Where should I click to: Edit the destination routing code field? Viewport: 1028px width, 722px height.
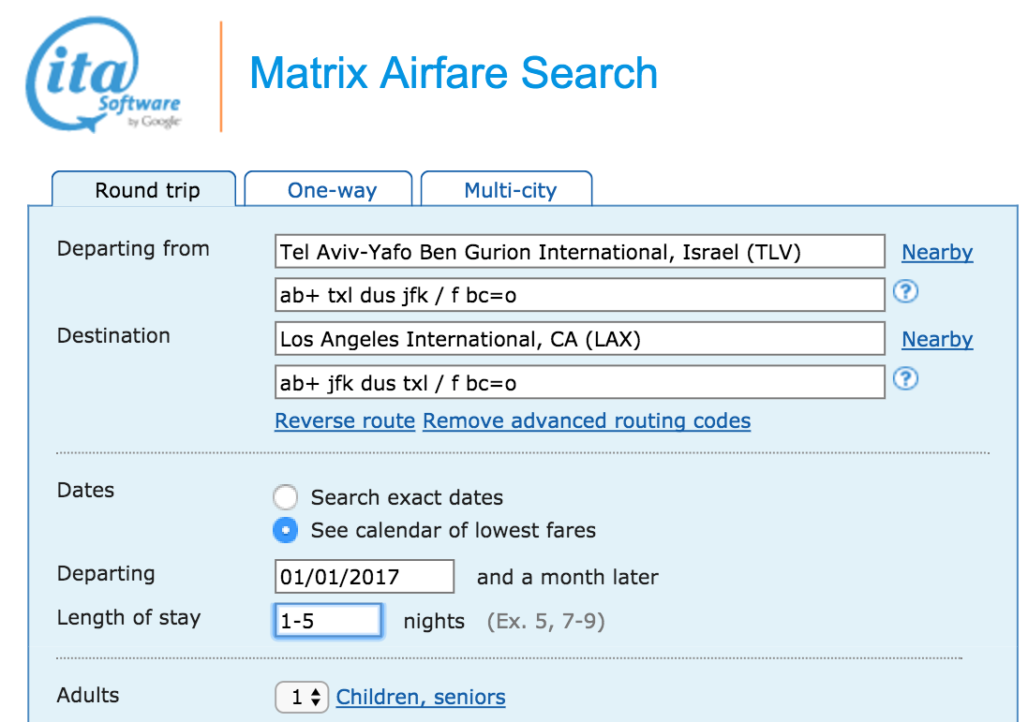580,383
